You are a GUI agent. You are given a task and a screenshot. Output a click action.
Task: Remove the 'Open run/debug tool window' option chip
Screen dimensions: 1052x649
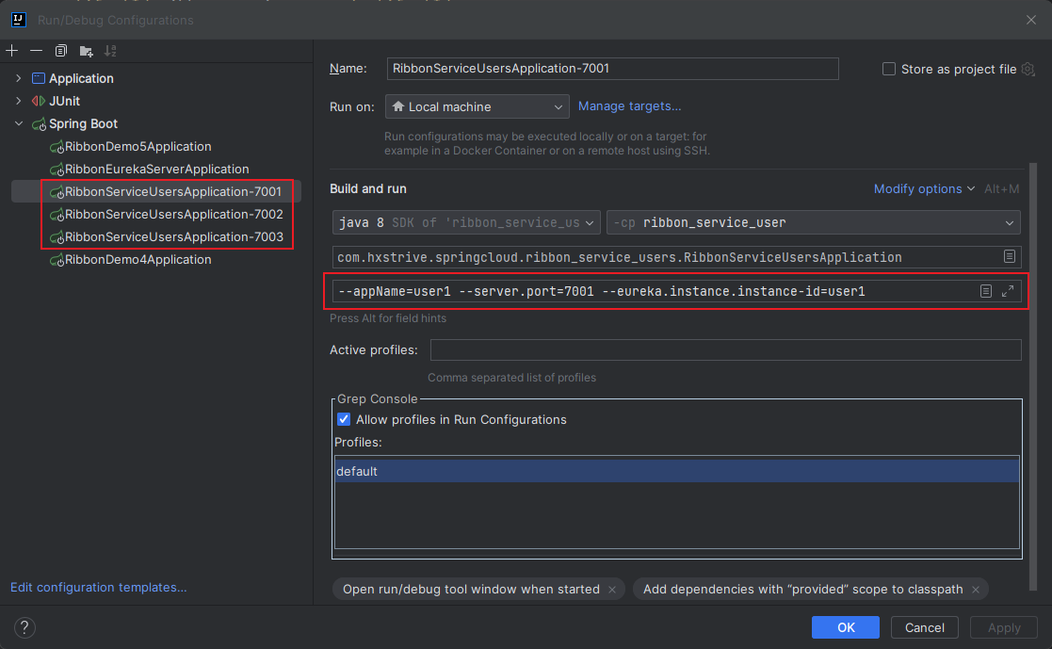[612, 590]
